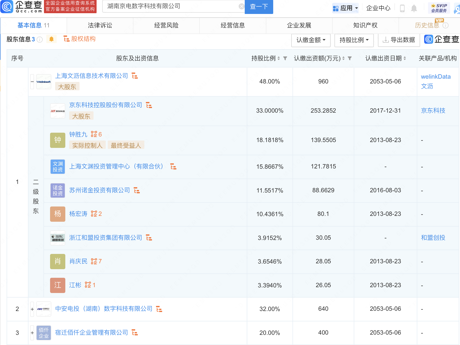Click the mobile phone icon in header
This screenshot has height=345, width=460.
tap(402, 8)
